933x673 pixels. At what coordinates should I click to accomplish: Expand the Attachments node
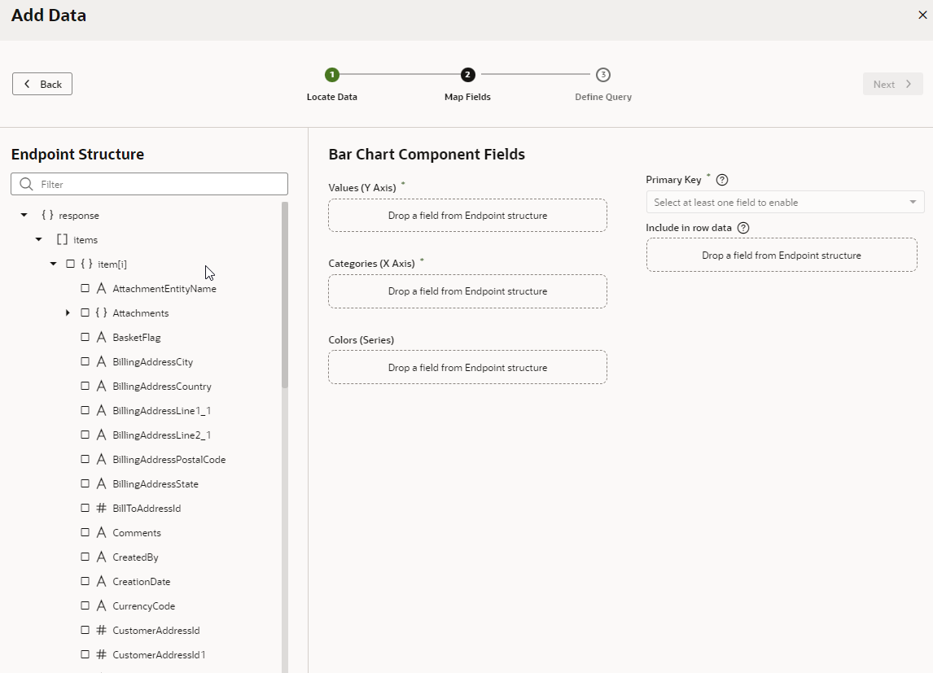68,312
